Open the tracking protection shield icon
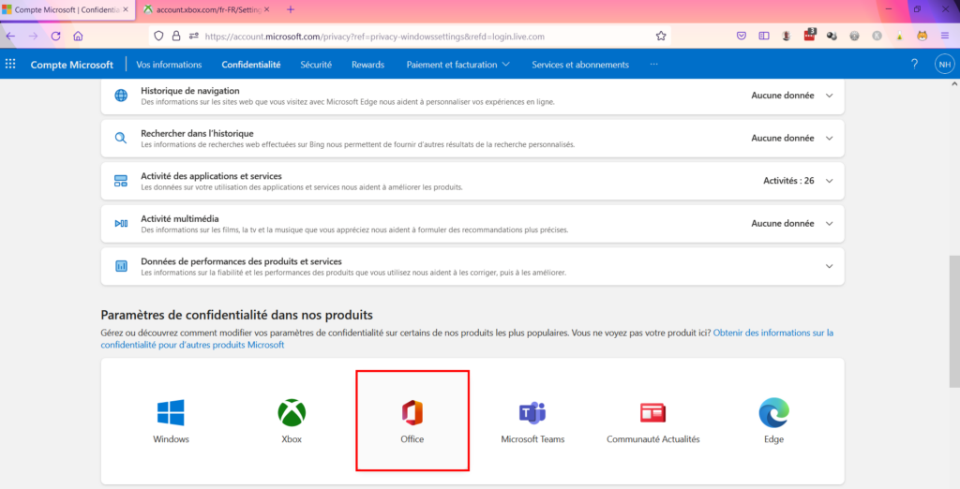Screen dimensions: 960x489 coord(158,37)
